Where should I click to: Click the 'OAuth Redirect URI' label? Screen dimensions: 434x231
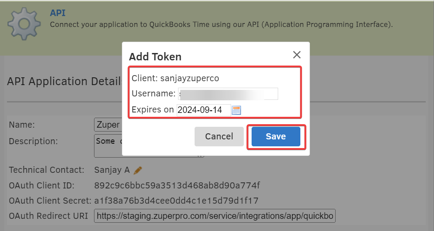[x=48, y=216]
